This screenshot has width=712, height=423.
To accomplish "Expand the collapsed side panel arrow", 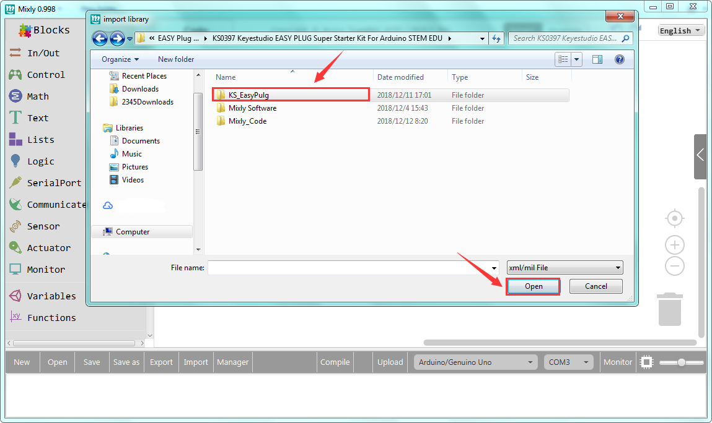I will [700, 155].
